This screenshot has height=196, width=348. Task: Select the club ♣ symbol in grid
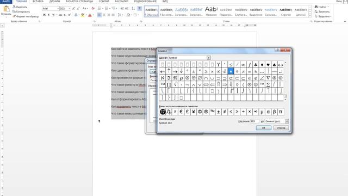click(256, 65)
